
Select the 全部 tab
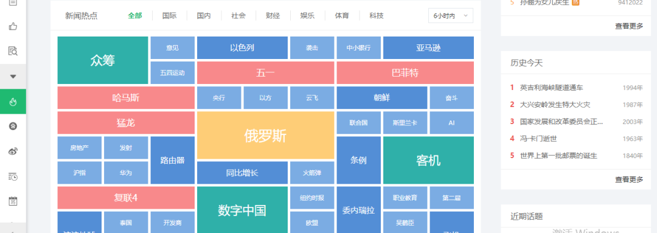click(x=135, y=16)
